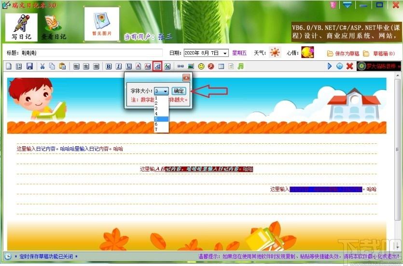The width and height of the screenshot is (403, 266).
Task: Align text right
Action: (x=96, y=66)
